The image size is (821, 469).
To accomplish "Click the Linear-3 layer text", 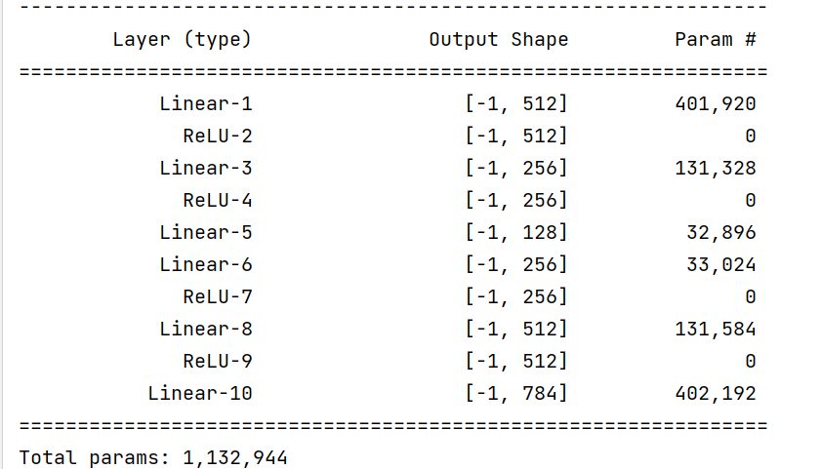I will tap(205, 168).
